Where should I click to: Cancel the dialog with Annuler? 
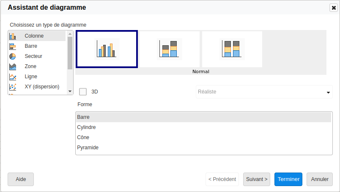[x=320, y=179]
